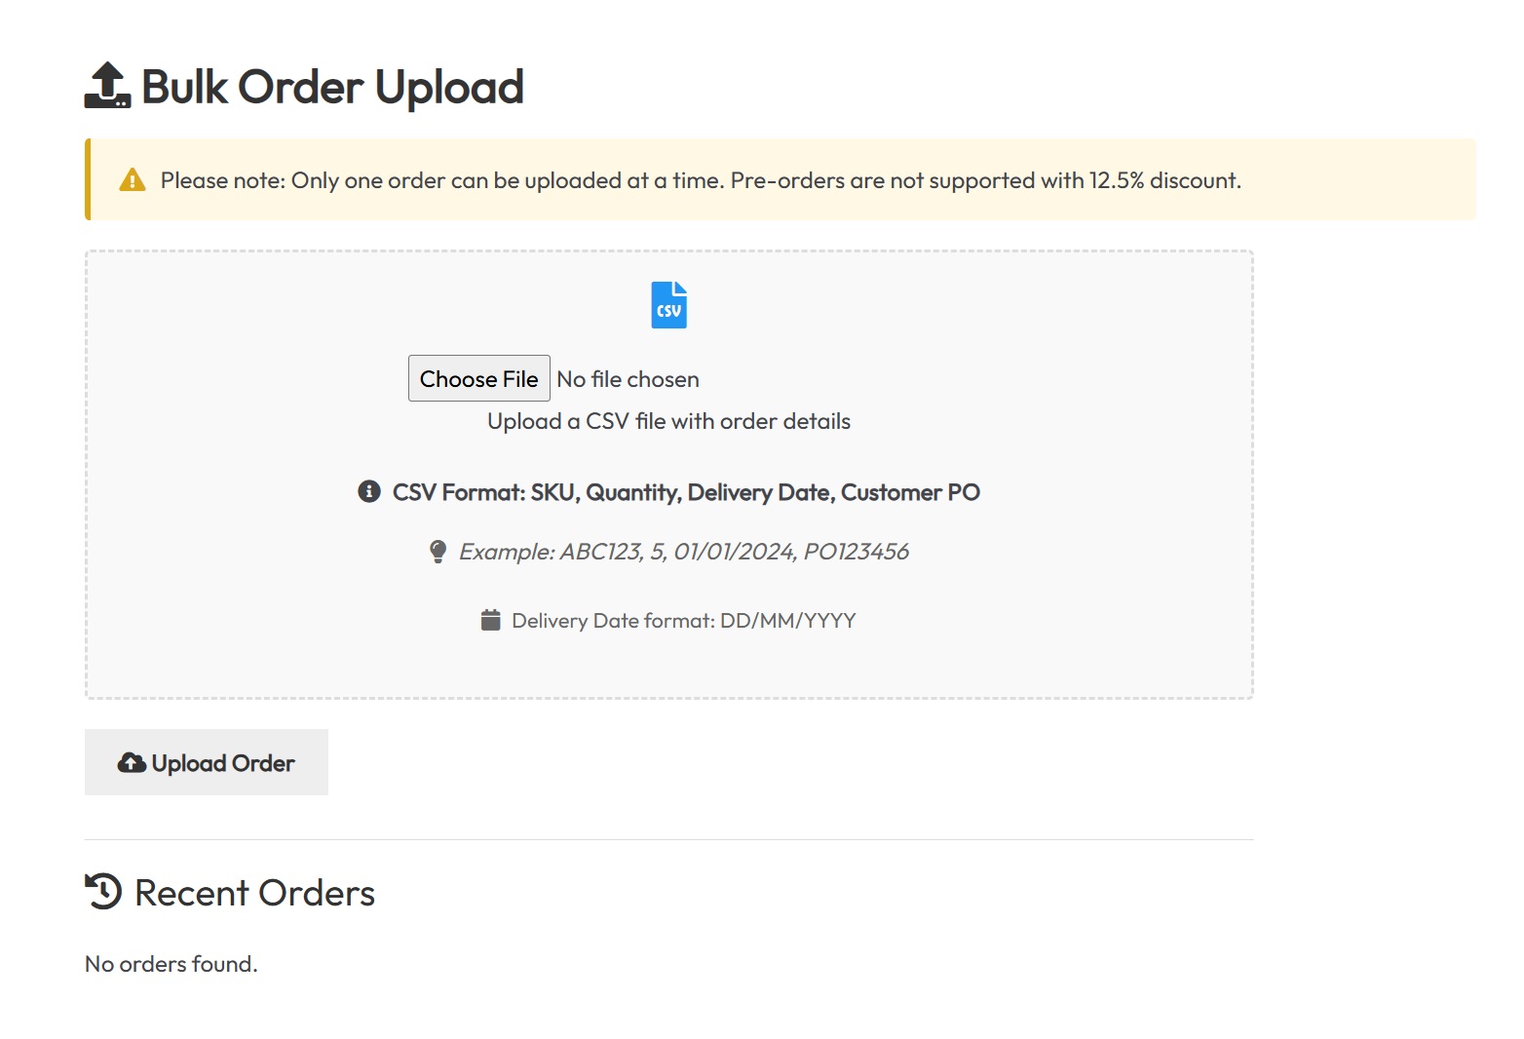Click the info circle icon near CSV Format
The height and width of the screenshot is (1039, 1524).
(x=369, y=491)
